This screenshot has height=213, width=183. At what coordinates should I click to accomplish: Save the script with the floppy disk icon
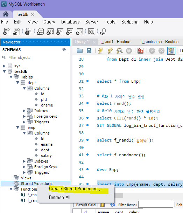pos(89,51)
